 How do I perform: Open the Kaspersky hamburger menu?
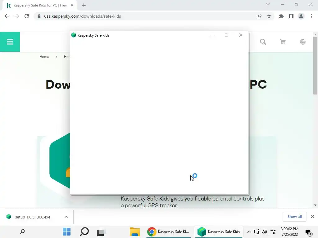tap(10, 42)
